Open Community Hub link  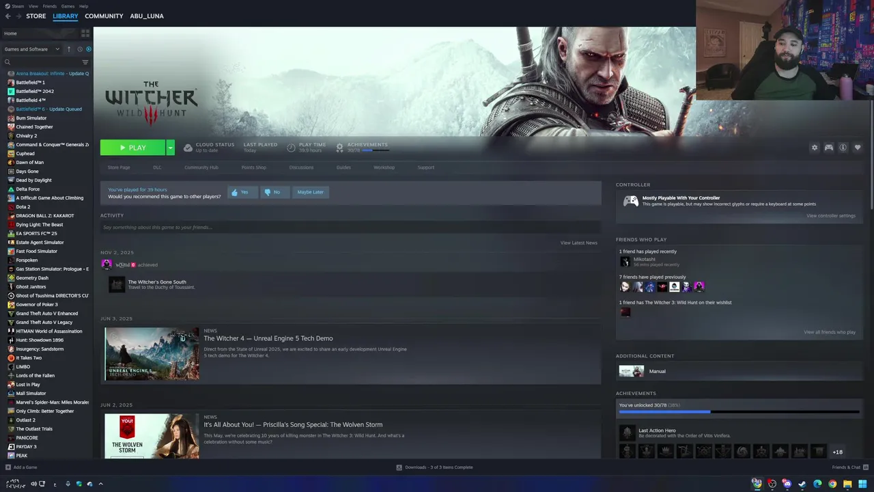pos(201,167)
